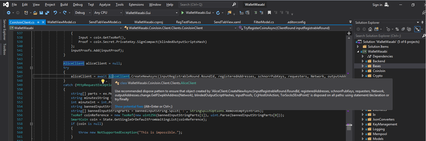
Task: Click the Save All icon
Action: coord(47,13)
